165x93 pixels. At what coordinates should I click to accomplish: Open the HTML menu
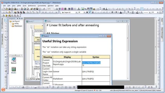tap(19, 6)
